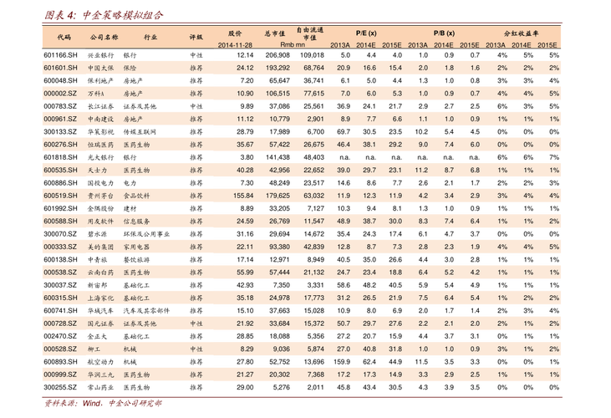This screenshot has height=418, width=611.
Task: Click the P/E (x) header
Action: 366,33
